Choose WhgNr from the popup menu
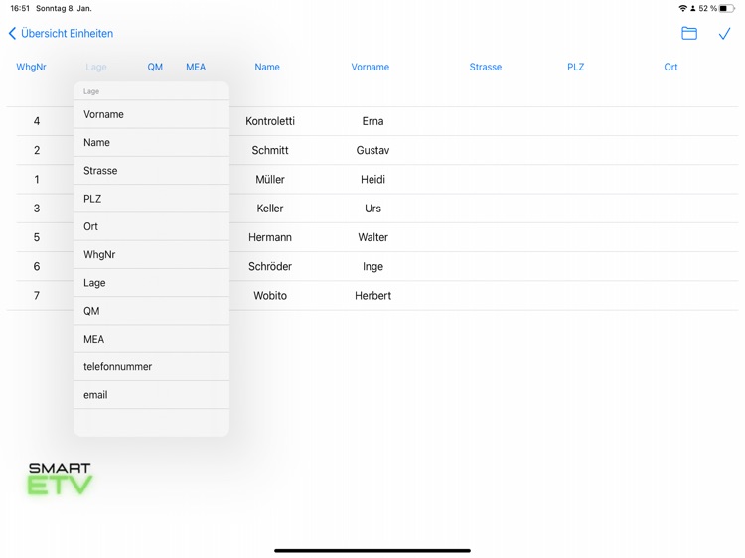Screen dimensions: 745x558 pyautogui.click(x=152, y=254)
